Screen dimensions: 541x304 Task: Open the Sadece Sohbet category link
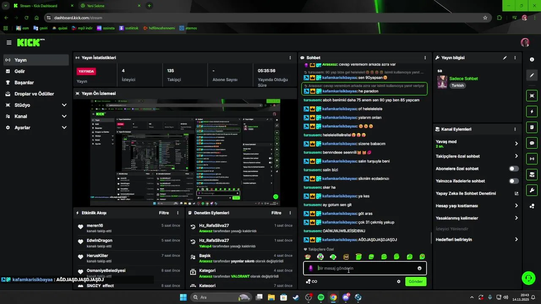pos(464,79)
